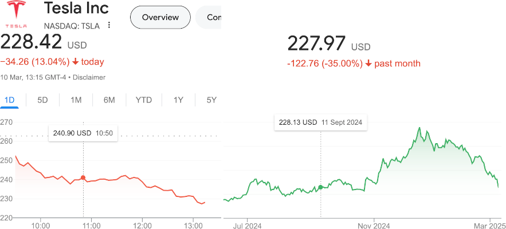Image resolution: width=506 pixels, height=229 pixels.
Task: Open the three-dot menu beside NASDAQ: TSLA
Action: click(109, 26)
